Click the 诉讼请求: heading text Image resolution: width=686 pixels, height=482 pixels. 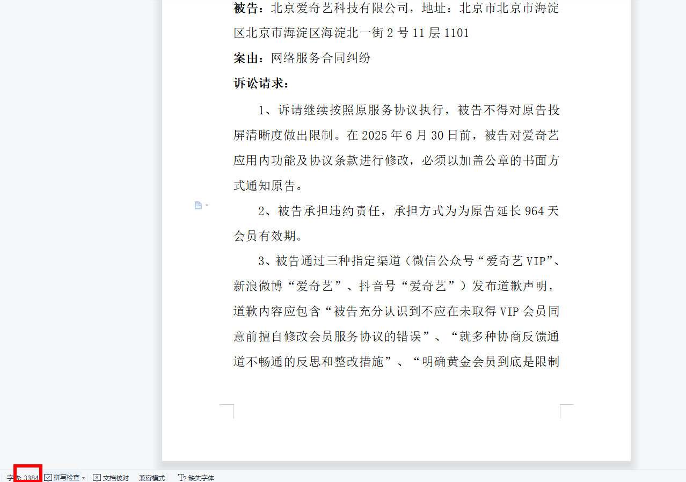click(261, 83)
